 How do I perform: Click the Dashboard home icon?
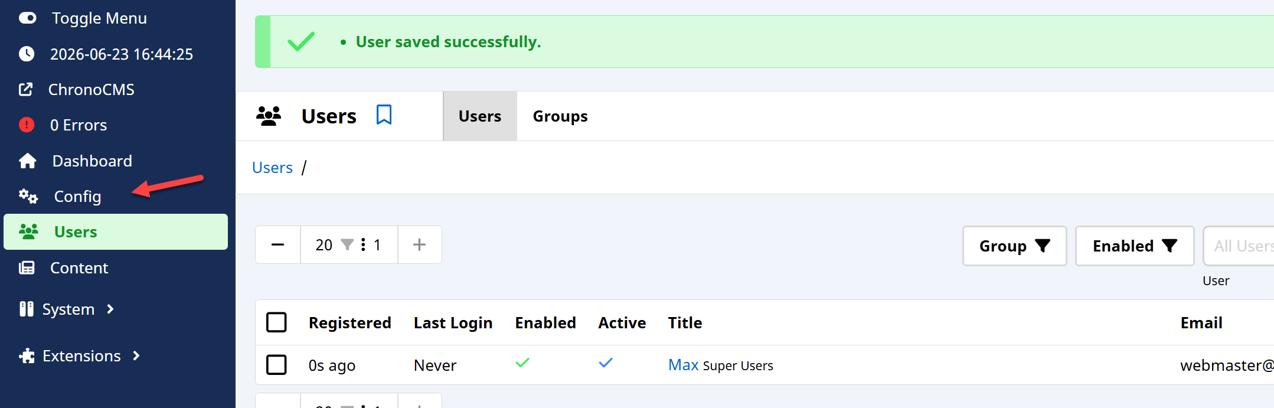(28, 161)
